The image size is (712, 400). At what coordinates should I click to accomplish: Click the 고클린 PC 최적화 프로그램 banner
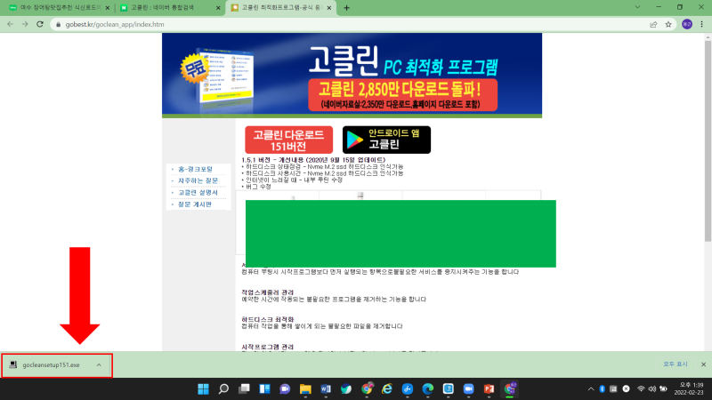pyautogui.click(x=352, y=76)
